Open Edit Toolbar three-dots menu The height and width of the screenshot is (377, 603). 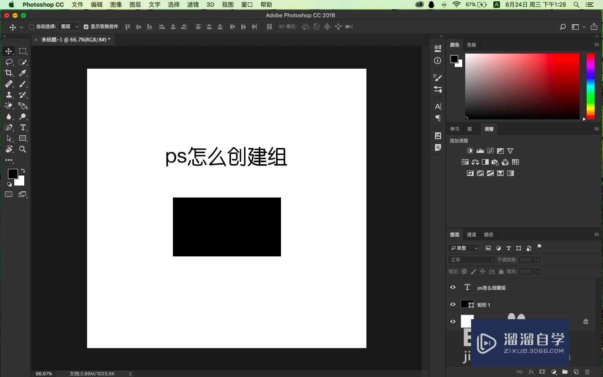[9, 160]
